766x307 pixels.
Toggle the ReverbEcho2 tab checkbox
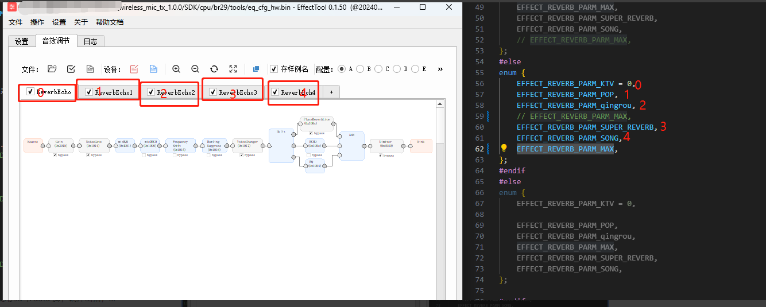point(151,92)
